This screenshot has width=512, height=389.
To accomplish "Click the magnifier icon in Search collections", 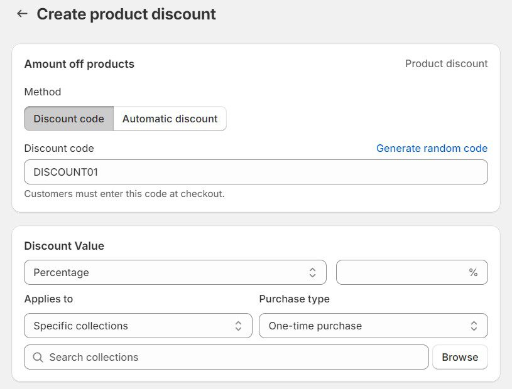I will pos(38,357).
